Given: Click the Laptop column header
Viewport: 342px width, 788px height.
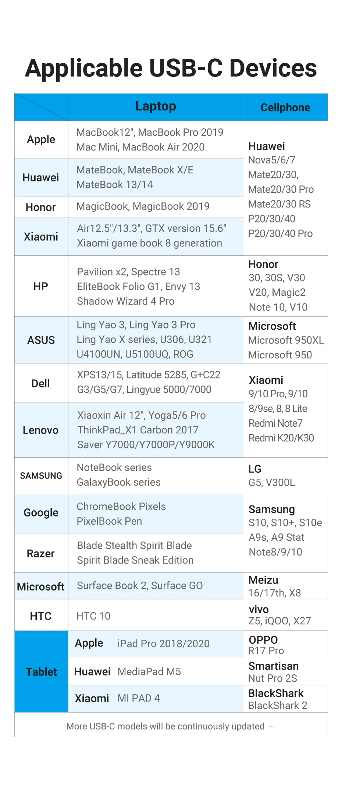Looking at the screenshot, I should click(156, 106).
